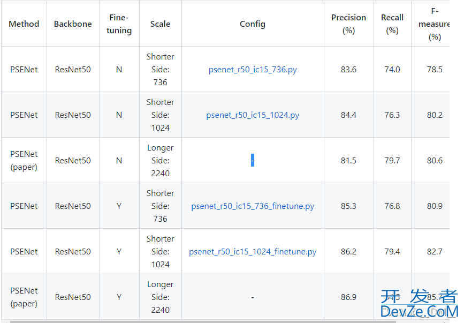
Task: Select the F-measure value 82.7
Action: (x=435, y=252)
